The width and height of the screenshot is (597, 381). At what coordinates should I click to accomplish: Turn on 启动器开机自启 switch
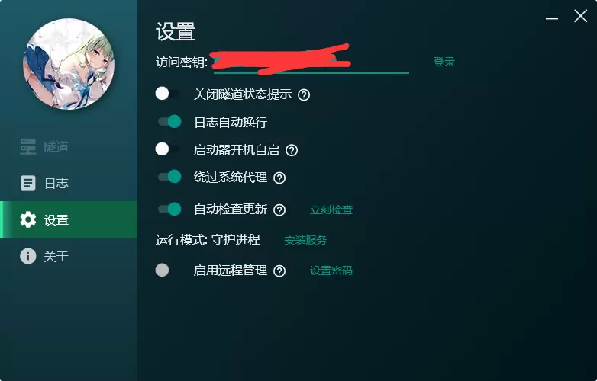[x=167, y=149]
